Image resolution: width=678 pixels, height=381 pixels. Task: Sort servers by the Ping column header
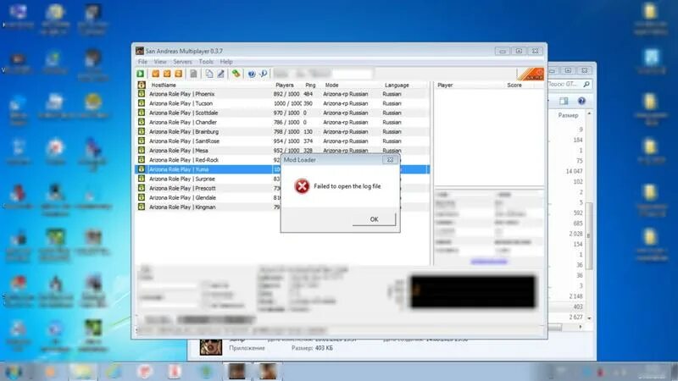click(312, 86)
